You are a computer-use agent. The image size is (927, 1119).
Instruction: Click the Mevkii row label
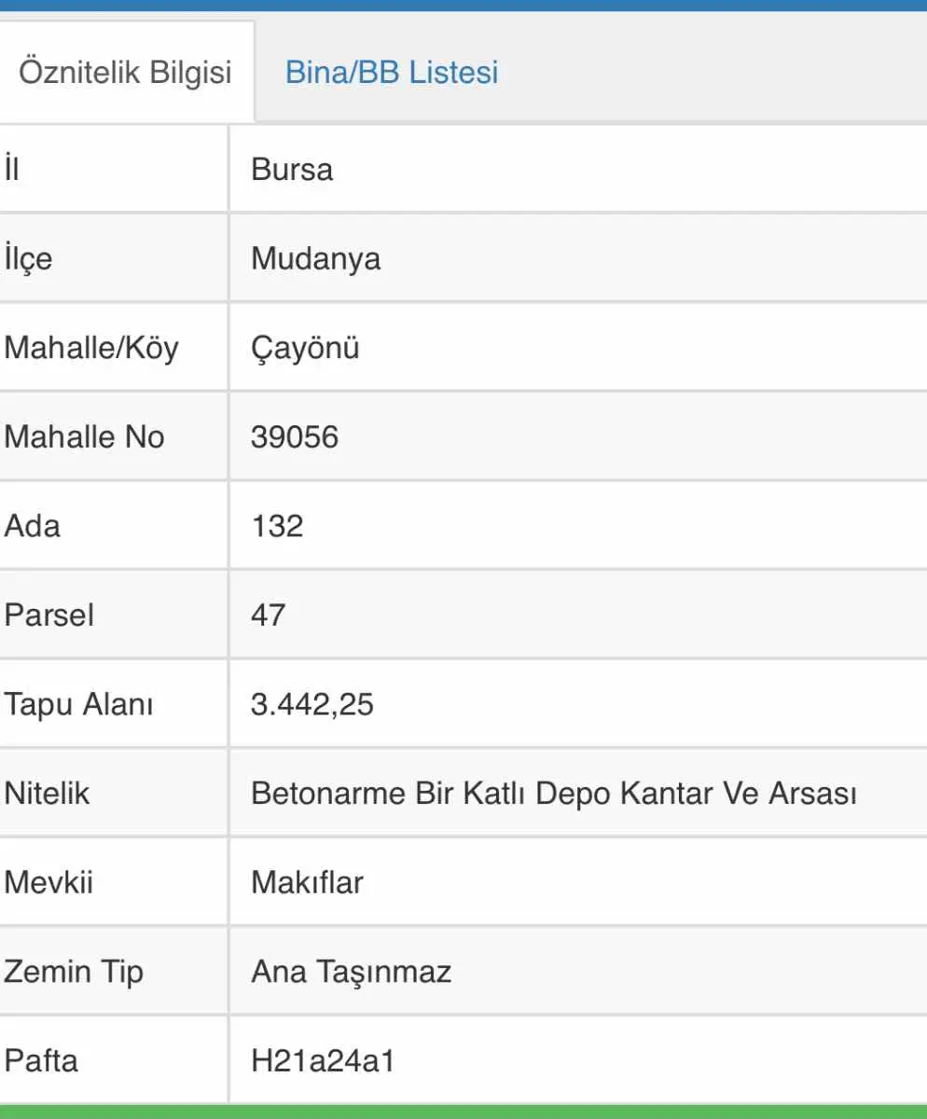point(48,882)
